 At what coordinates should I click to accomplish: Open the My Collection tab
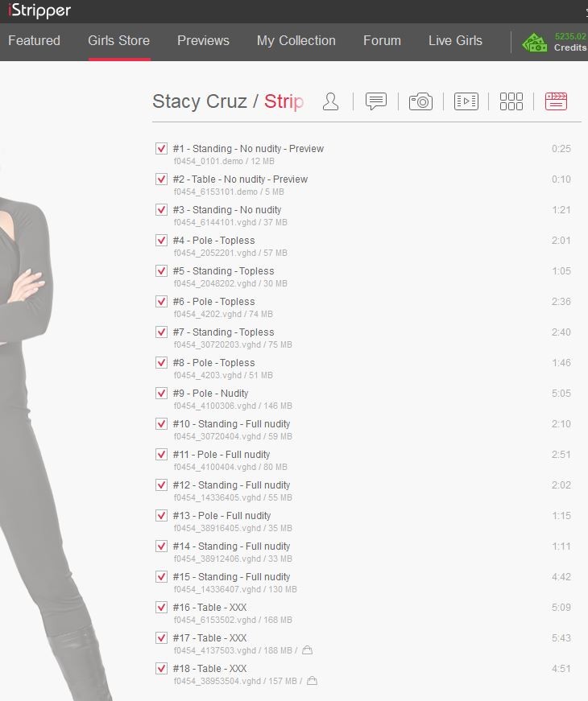pyautogui.click(x=296, y=40)
